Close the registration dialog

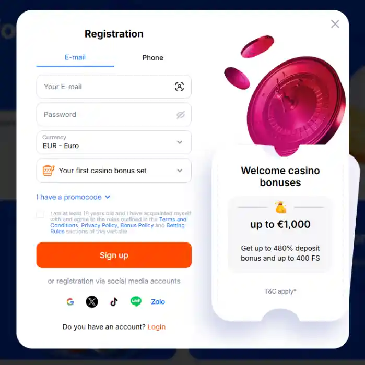[x=335, y=24]
